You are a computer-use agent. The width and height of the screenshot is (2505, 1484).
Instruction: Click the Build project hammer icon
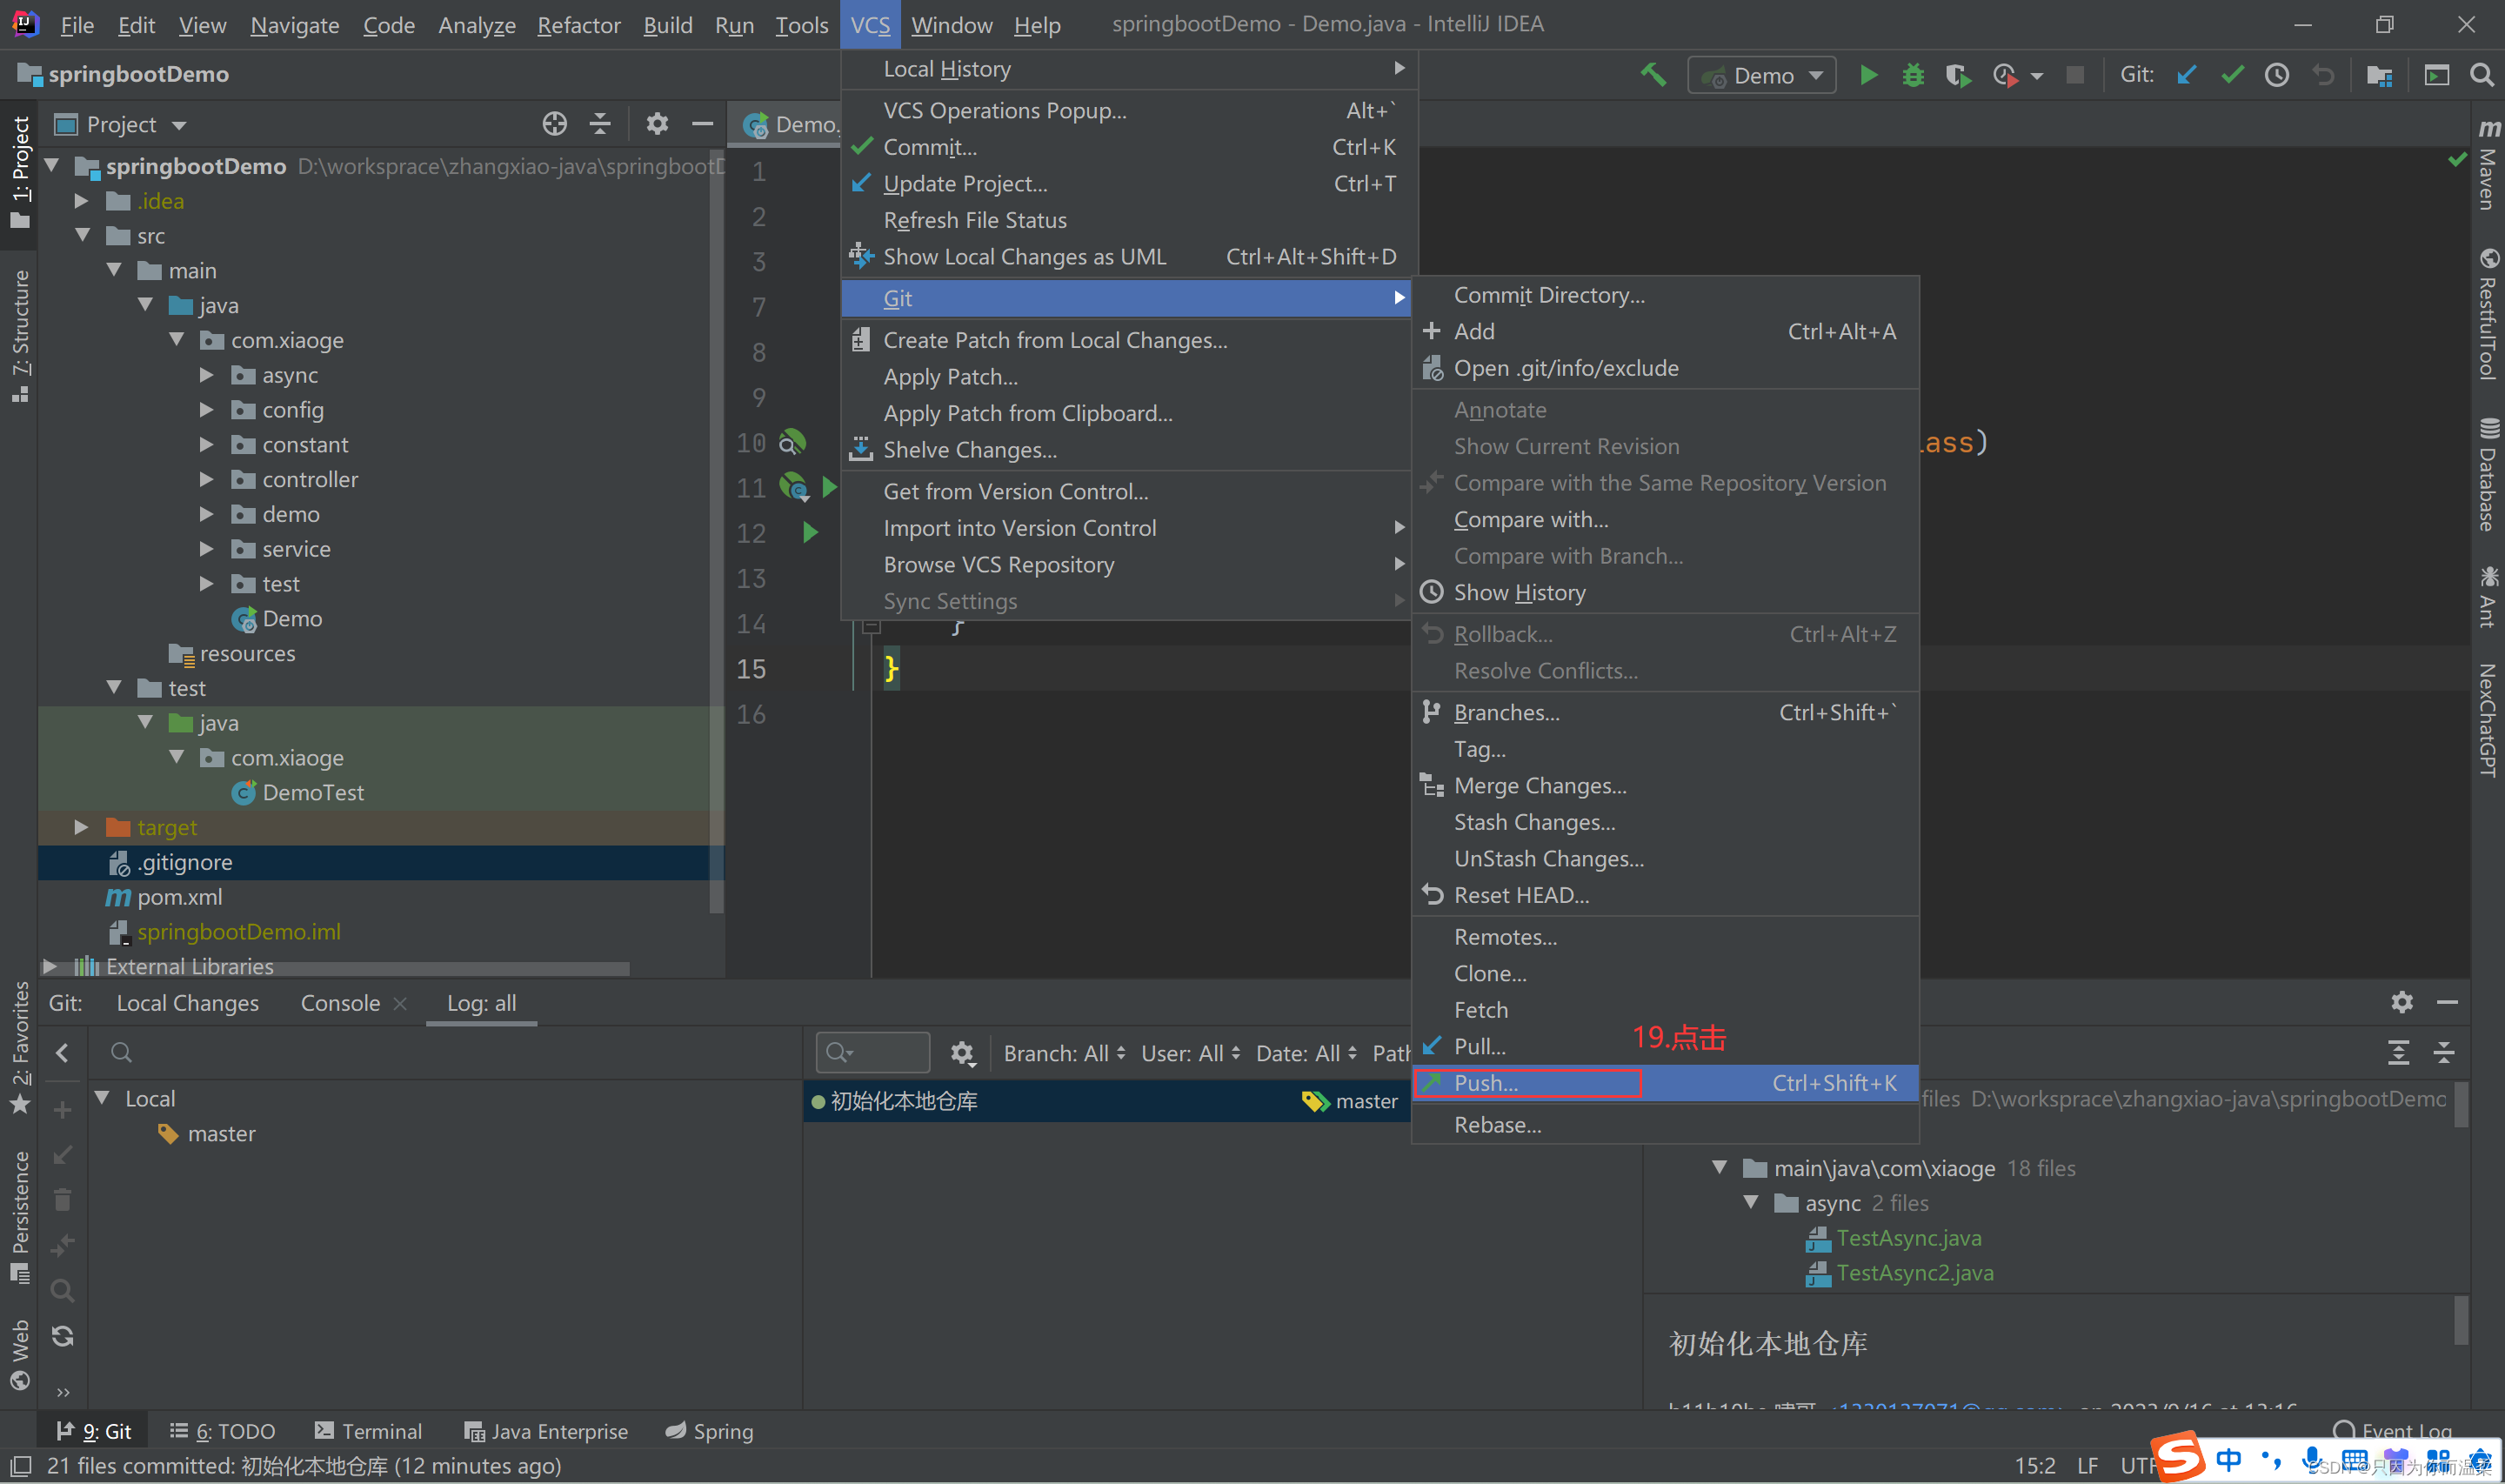point(1653,75)
